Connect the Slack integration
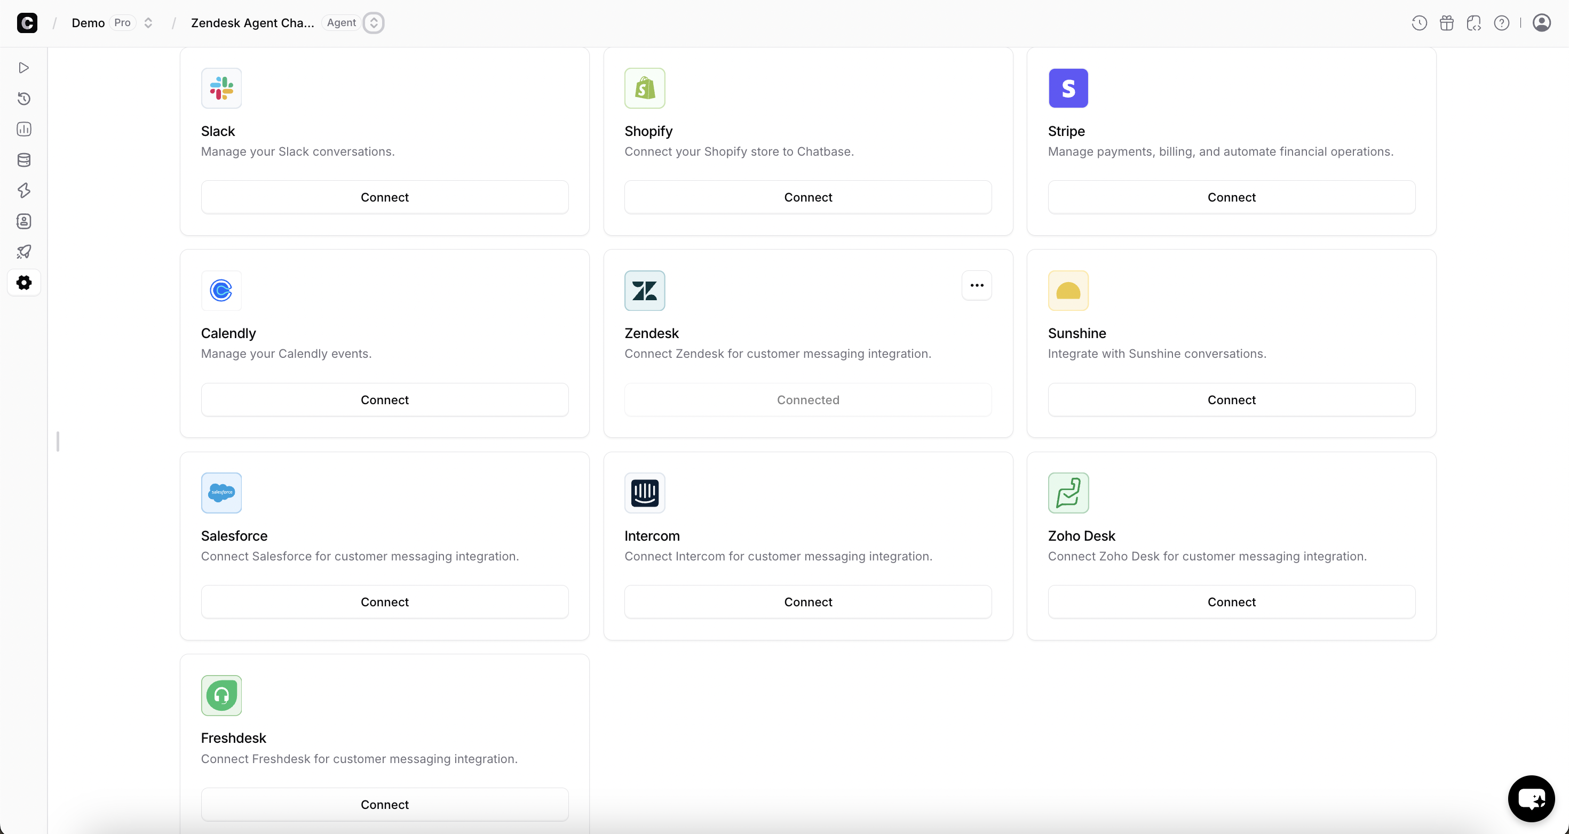1569x834 pixels. point(384,197)
